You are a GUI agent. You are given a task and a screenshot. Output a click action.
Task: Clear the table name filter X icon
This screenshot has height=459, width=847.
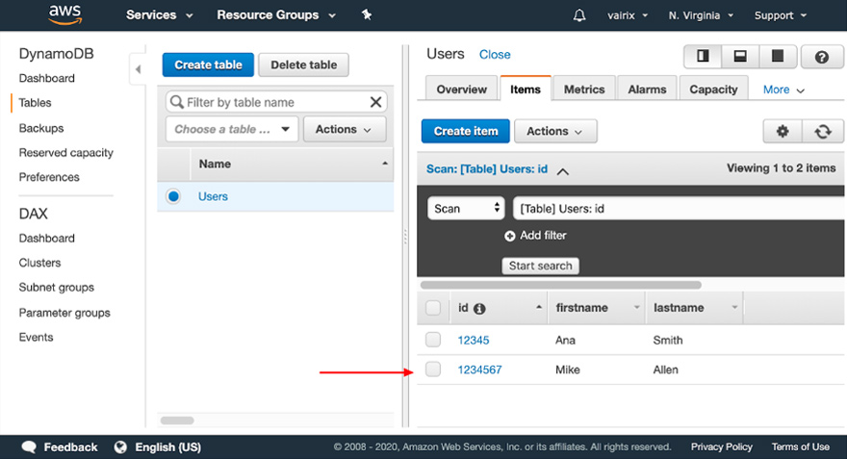click(376, 102)
